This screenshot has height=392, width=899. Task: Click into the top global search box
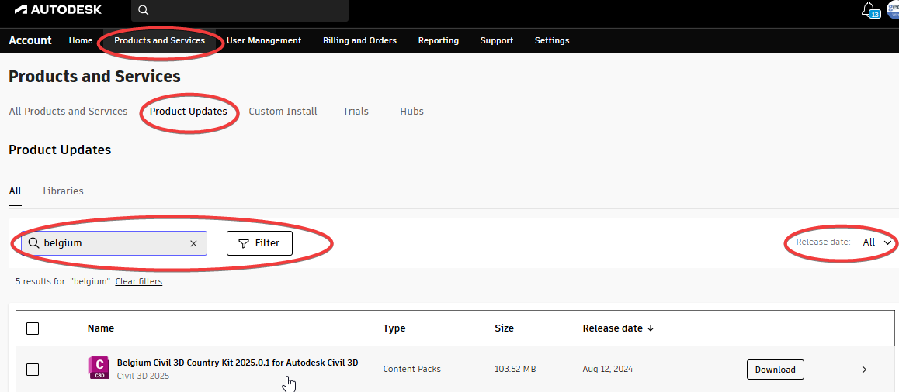tap(240, 10)
